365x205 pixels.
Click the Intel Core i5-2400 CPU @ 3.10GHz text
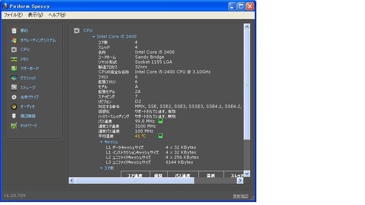(173, 72)
